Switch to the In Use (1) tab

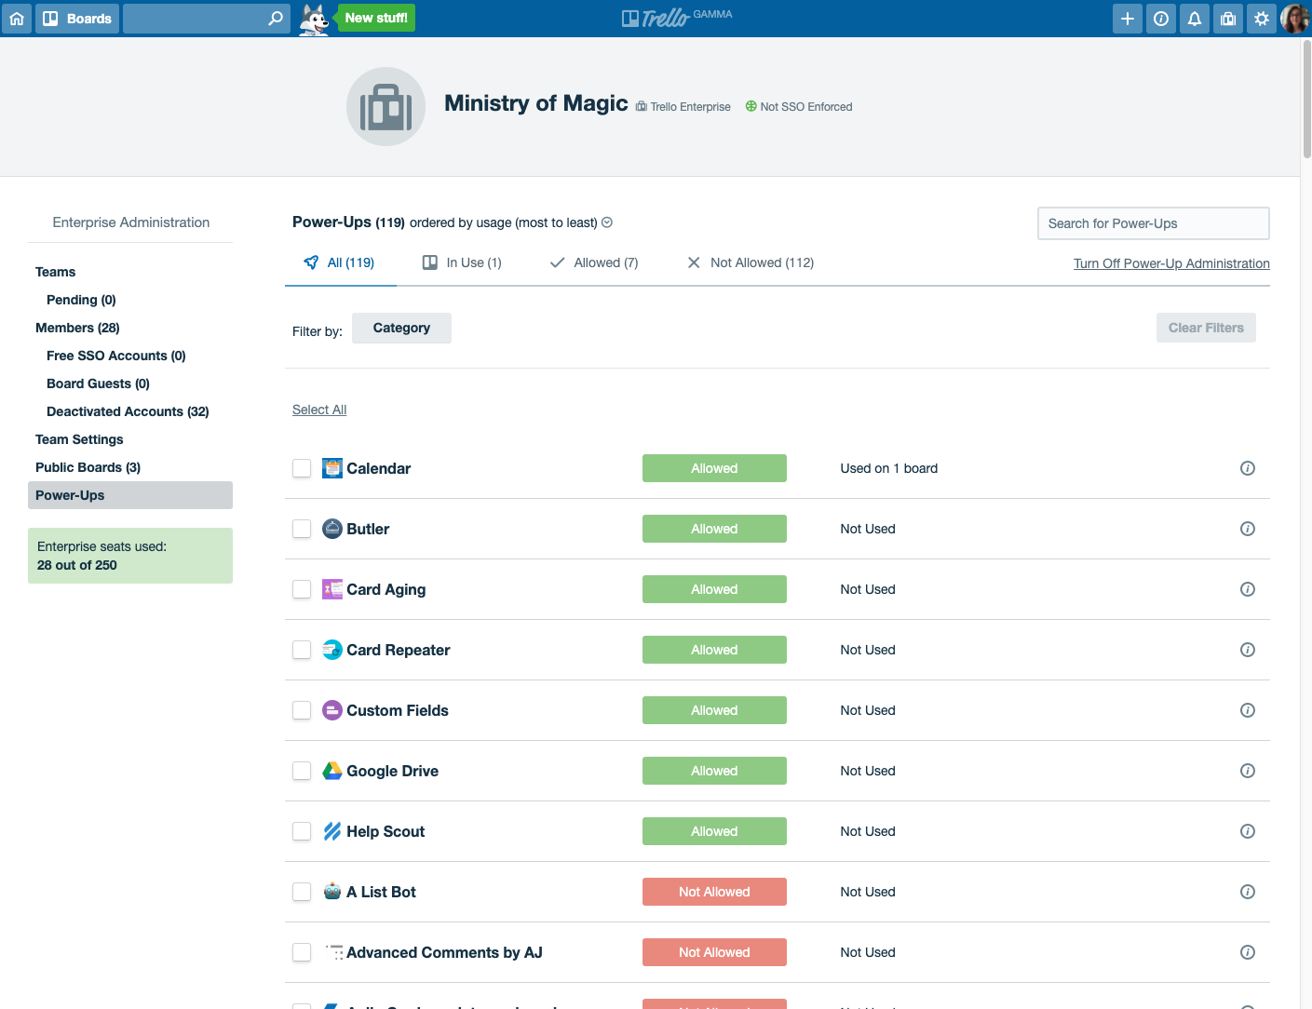[x=462, y=263]
